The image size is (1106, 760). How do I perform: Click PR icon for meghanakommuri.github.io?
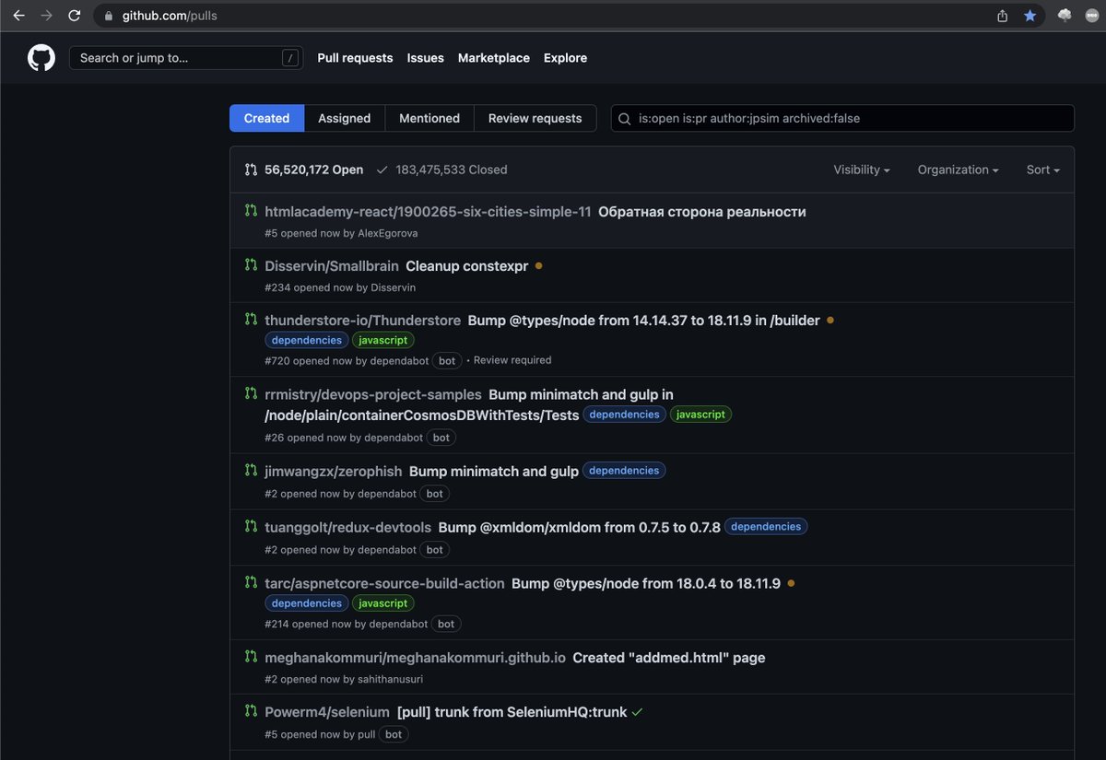tap(251, 657)
